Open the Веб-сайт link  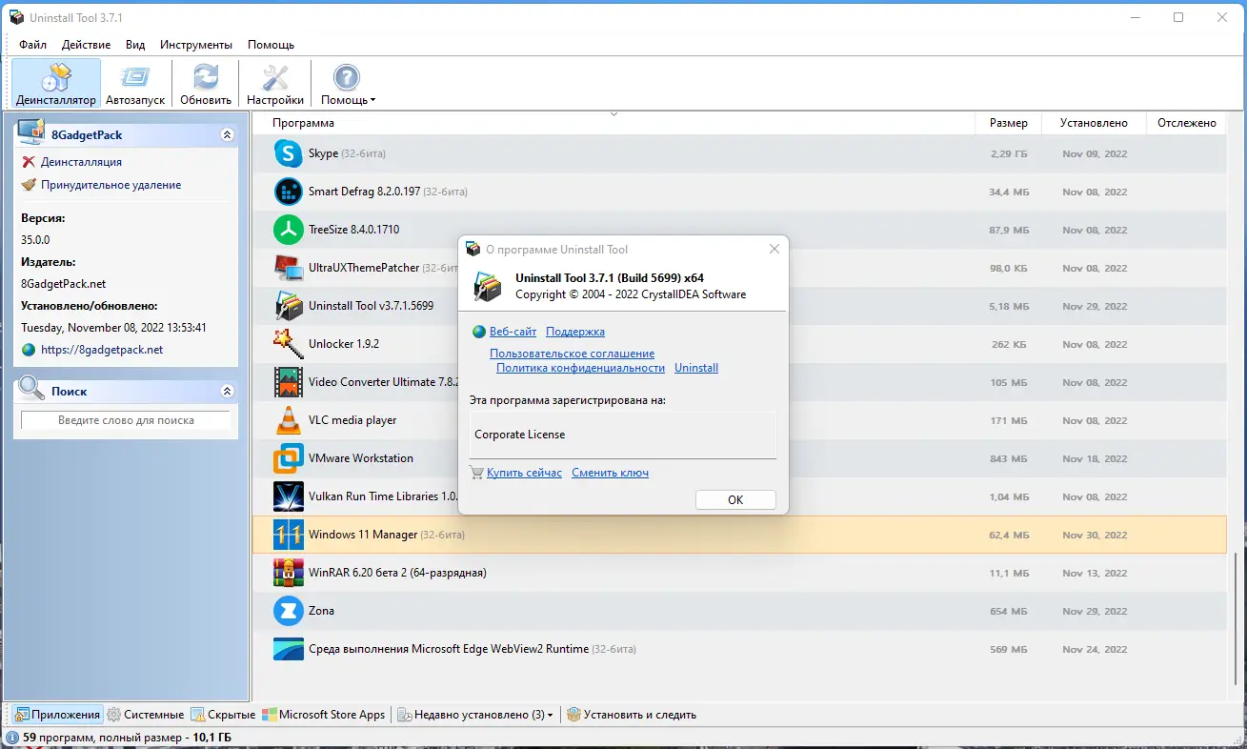click(513, 332)
